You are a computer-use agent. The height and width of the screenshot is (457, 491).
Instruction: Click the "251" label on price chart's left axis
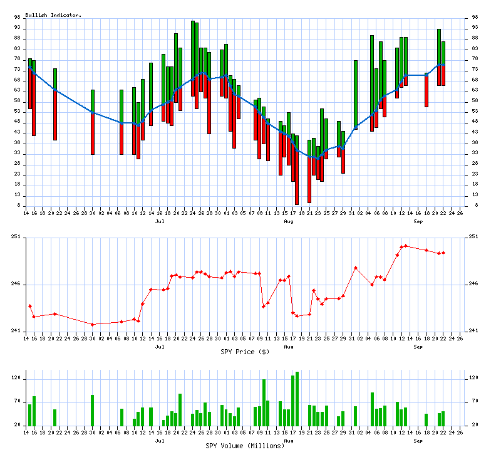16,237
